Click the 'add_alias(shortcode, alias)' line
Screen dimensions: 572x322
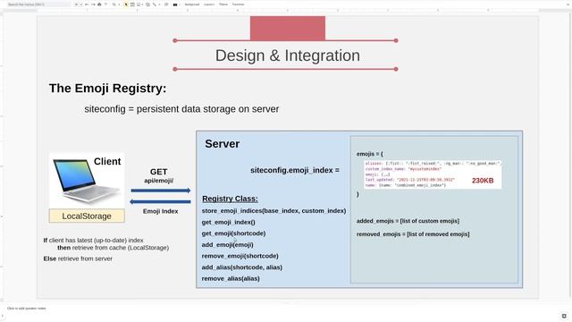[242, 267]
